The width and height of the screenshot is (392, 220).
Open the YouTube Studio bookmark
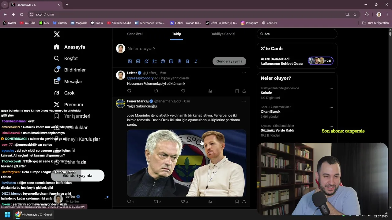119,23
